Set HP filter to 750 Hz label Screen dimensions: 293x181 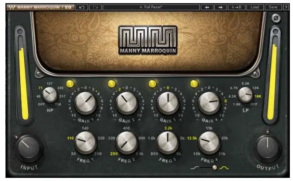pyautogui.click(x=58, y=104)
